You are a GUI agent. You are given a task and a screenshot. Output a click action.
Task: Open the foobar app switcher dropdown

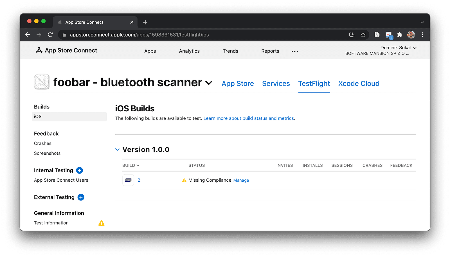click(x=209, y=83)
